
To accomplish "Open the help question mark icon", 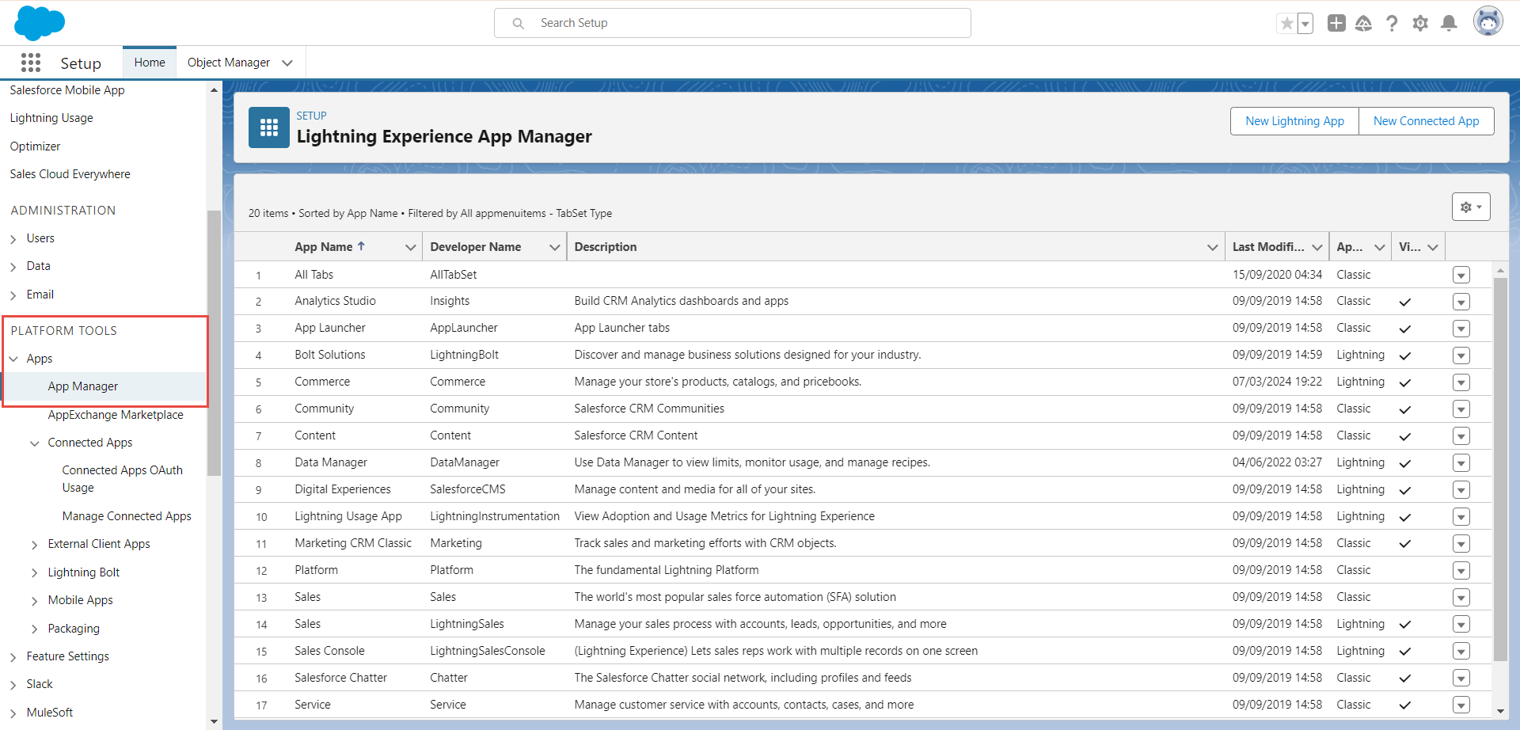I will (x=1392, y=24).
